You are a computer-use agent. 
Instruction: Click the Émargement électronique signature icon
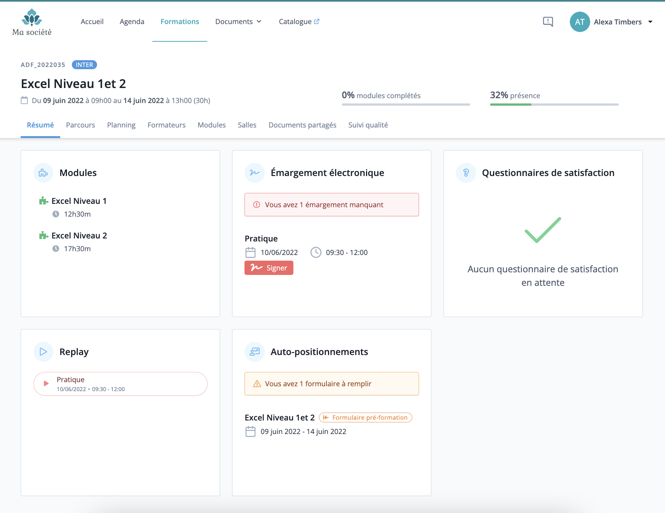pos(255,173)
